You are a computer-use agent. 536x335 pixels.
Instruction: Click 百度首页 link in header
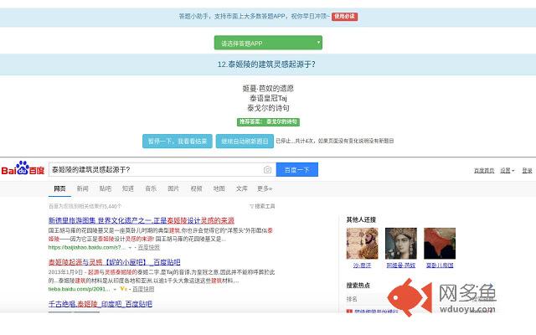click(484, 170)
